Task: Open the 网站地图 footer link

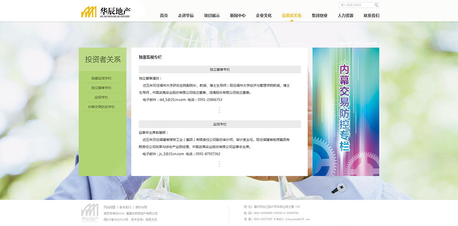Action: tap(109, 207)
